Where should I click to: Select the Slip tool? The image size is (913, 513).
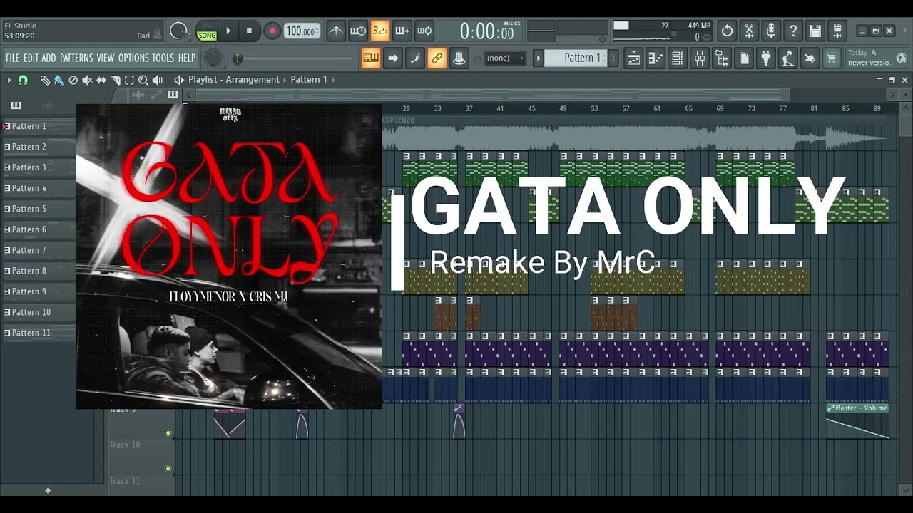tap(101, 80)
